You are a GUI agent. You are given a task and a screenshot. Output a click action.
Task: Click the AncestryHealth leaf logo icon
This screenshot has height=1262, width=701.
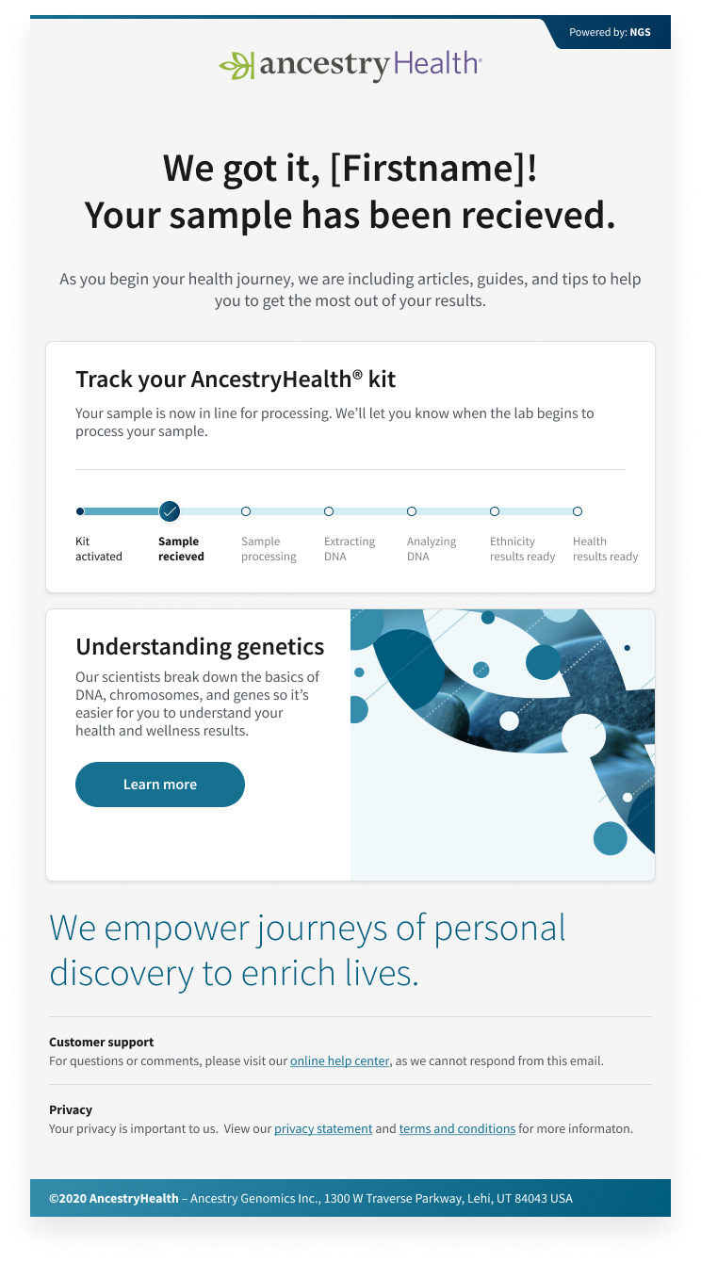[x=236, y=65]
